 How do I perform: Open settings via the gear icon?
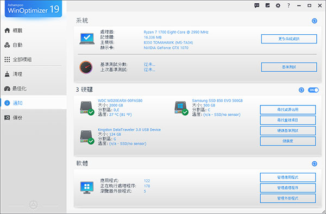278,5
